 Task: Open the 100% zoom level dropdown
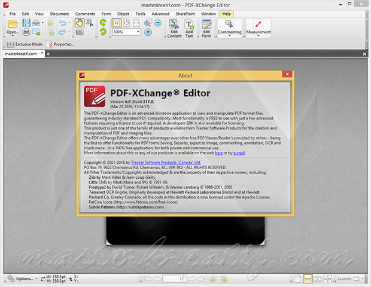point(138,32)
